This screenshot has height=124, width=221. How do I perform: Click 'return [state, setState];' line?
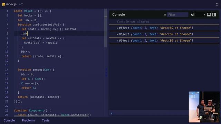pos(42,56)
